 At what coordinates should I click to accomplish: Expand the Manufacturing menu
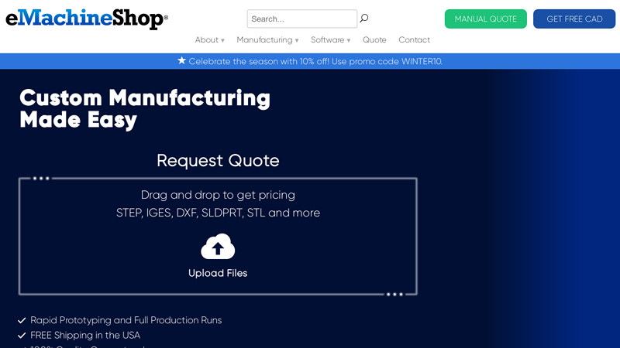tap(267, 40)
